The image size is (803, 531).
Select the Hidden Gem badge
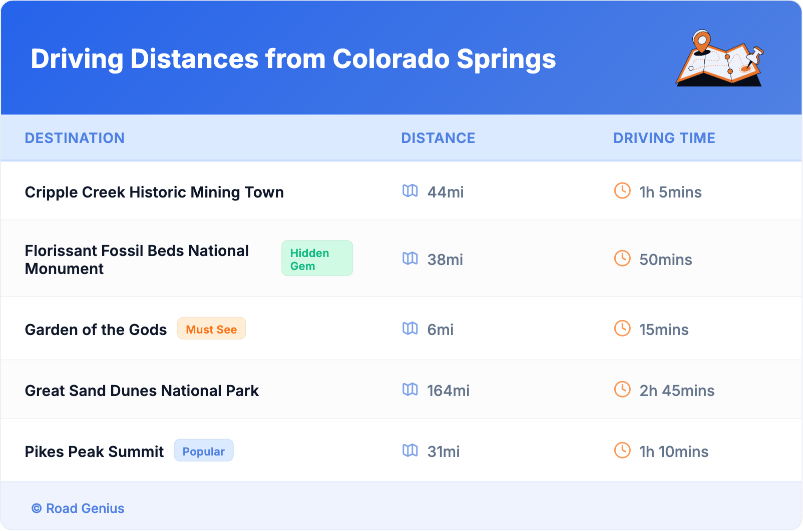(317, 258)
